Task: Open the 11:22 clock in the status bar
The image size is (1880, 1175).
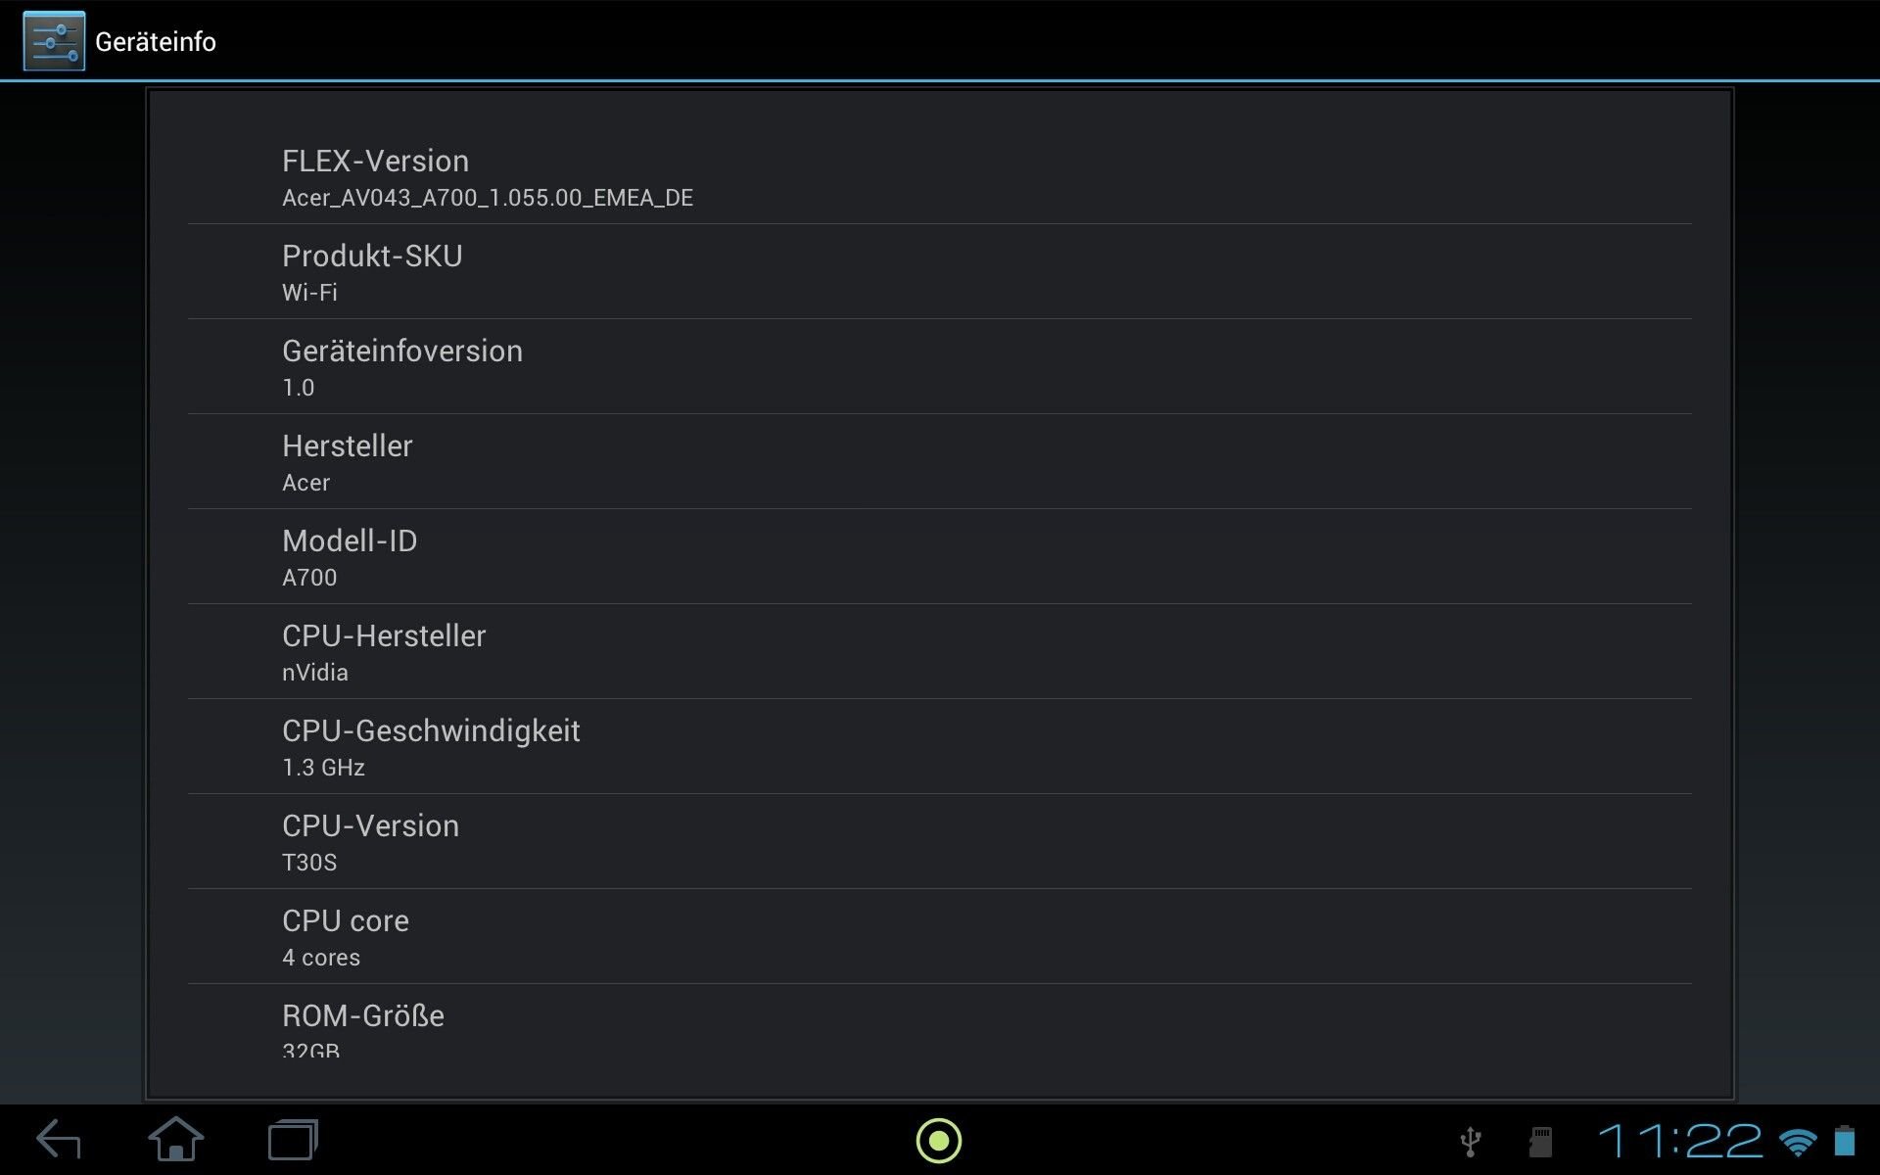Action: coord(1679,1141)
